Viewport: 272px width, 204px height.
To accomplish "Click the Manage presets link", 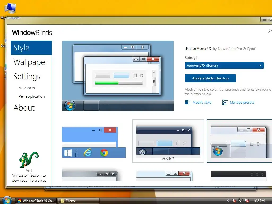I will pos(242,102).
